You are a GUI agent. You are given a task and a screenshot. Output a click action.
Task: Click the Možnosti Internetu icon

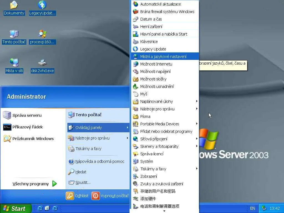(135, 64)
